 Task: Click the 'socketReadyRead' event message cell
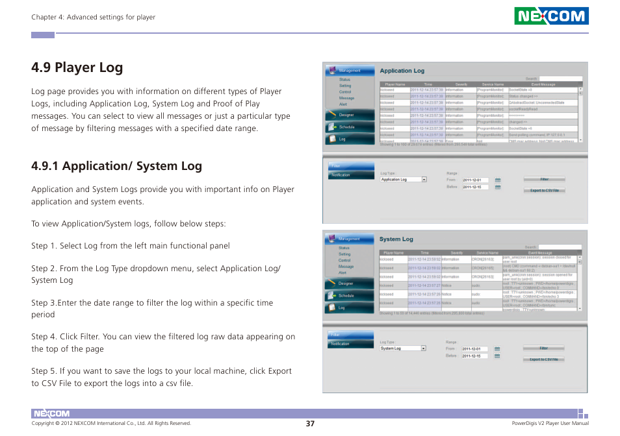click(543, 109)
